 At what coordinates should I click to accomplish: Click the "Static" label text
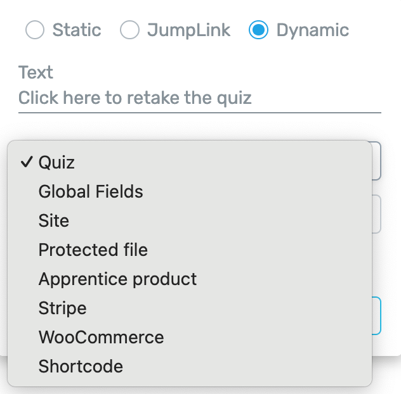[77, 30]
